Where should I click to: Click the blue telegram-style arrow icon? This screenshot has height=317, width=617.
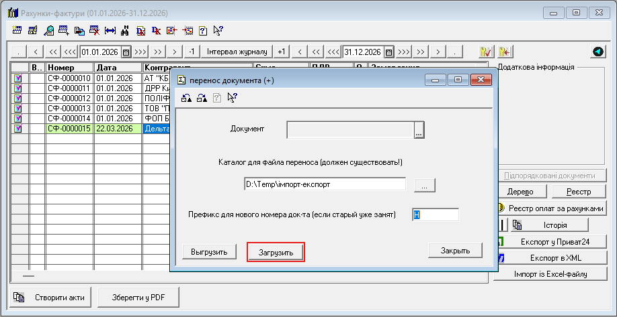598,52
